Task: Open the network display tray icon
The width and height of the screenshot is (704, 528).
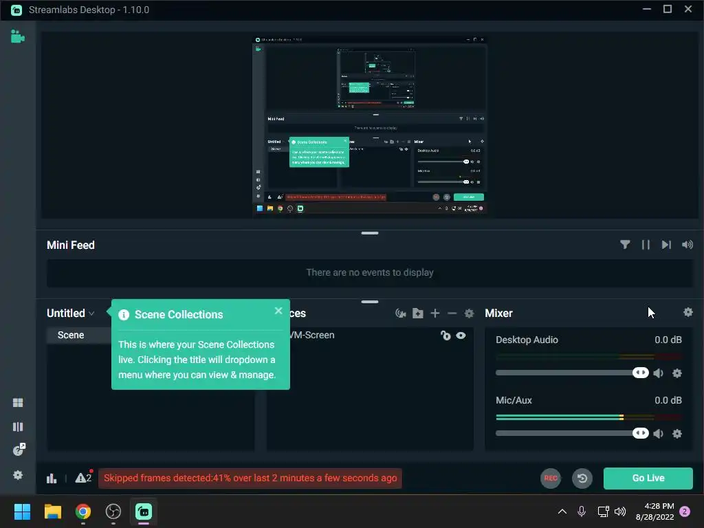Action: pyautogui.click(x=603, y=511)
